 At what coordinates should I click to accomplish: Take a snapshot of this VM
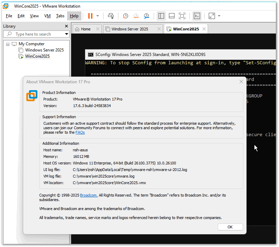(x=125, y=16)
